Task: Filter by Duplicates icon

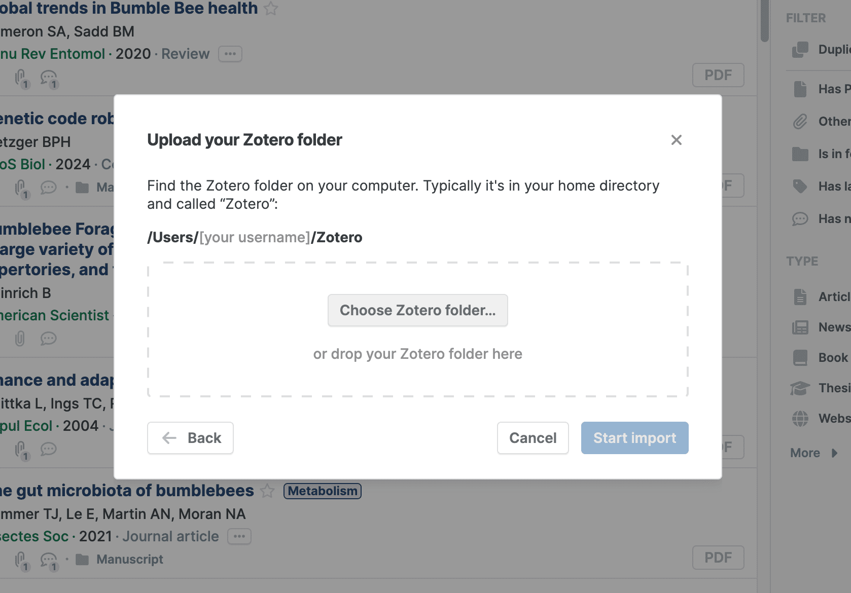Action: coord(800,49)
